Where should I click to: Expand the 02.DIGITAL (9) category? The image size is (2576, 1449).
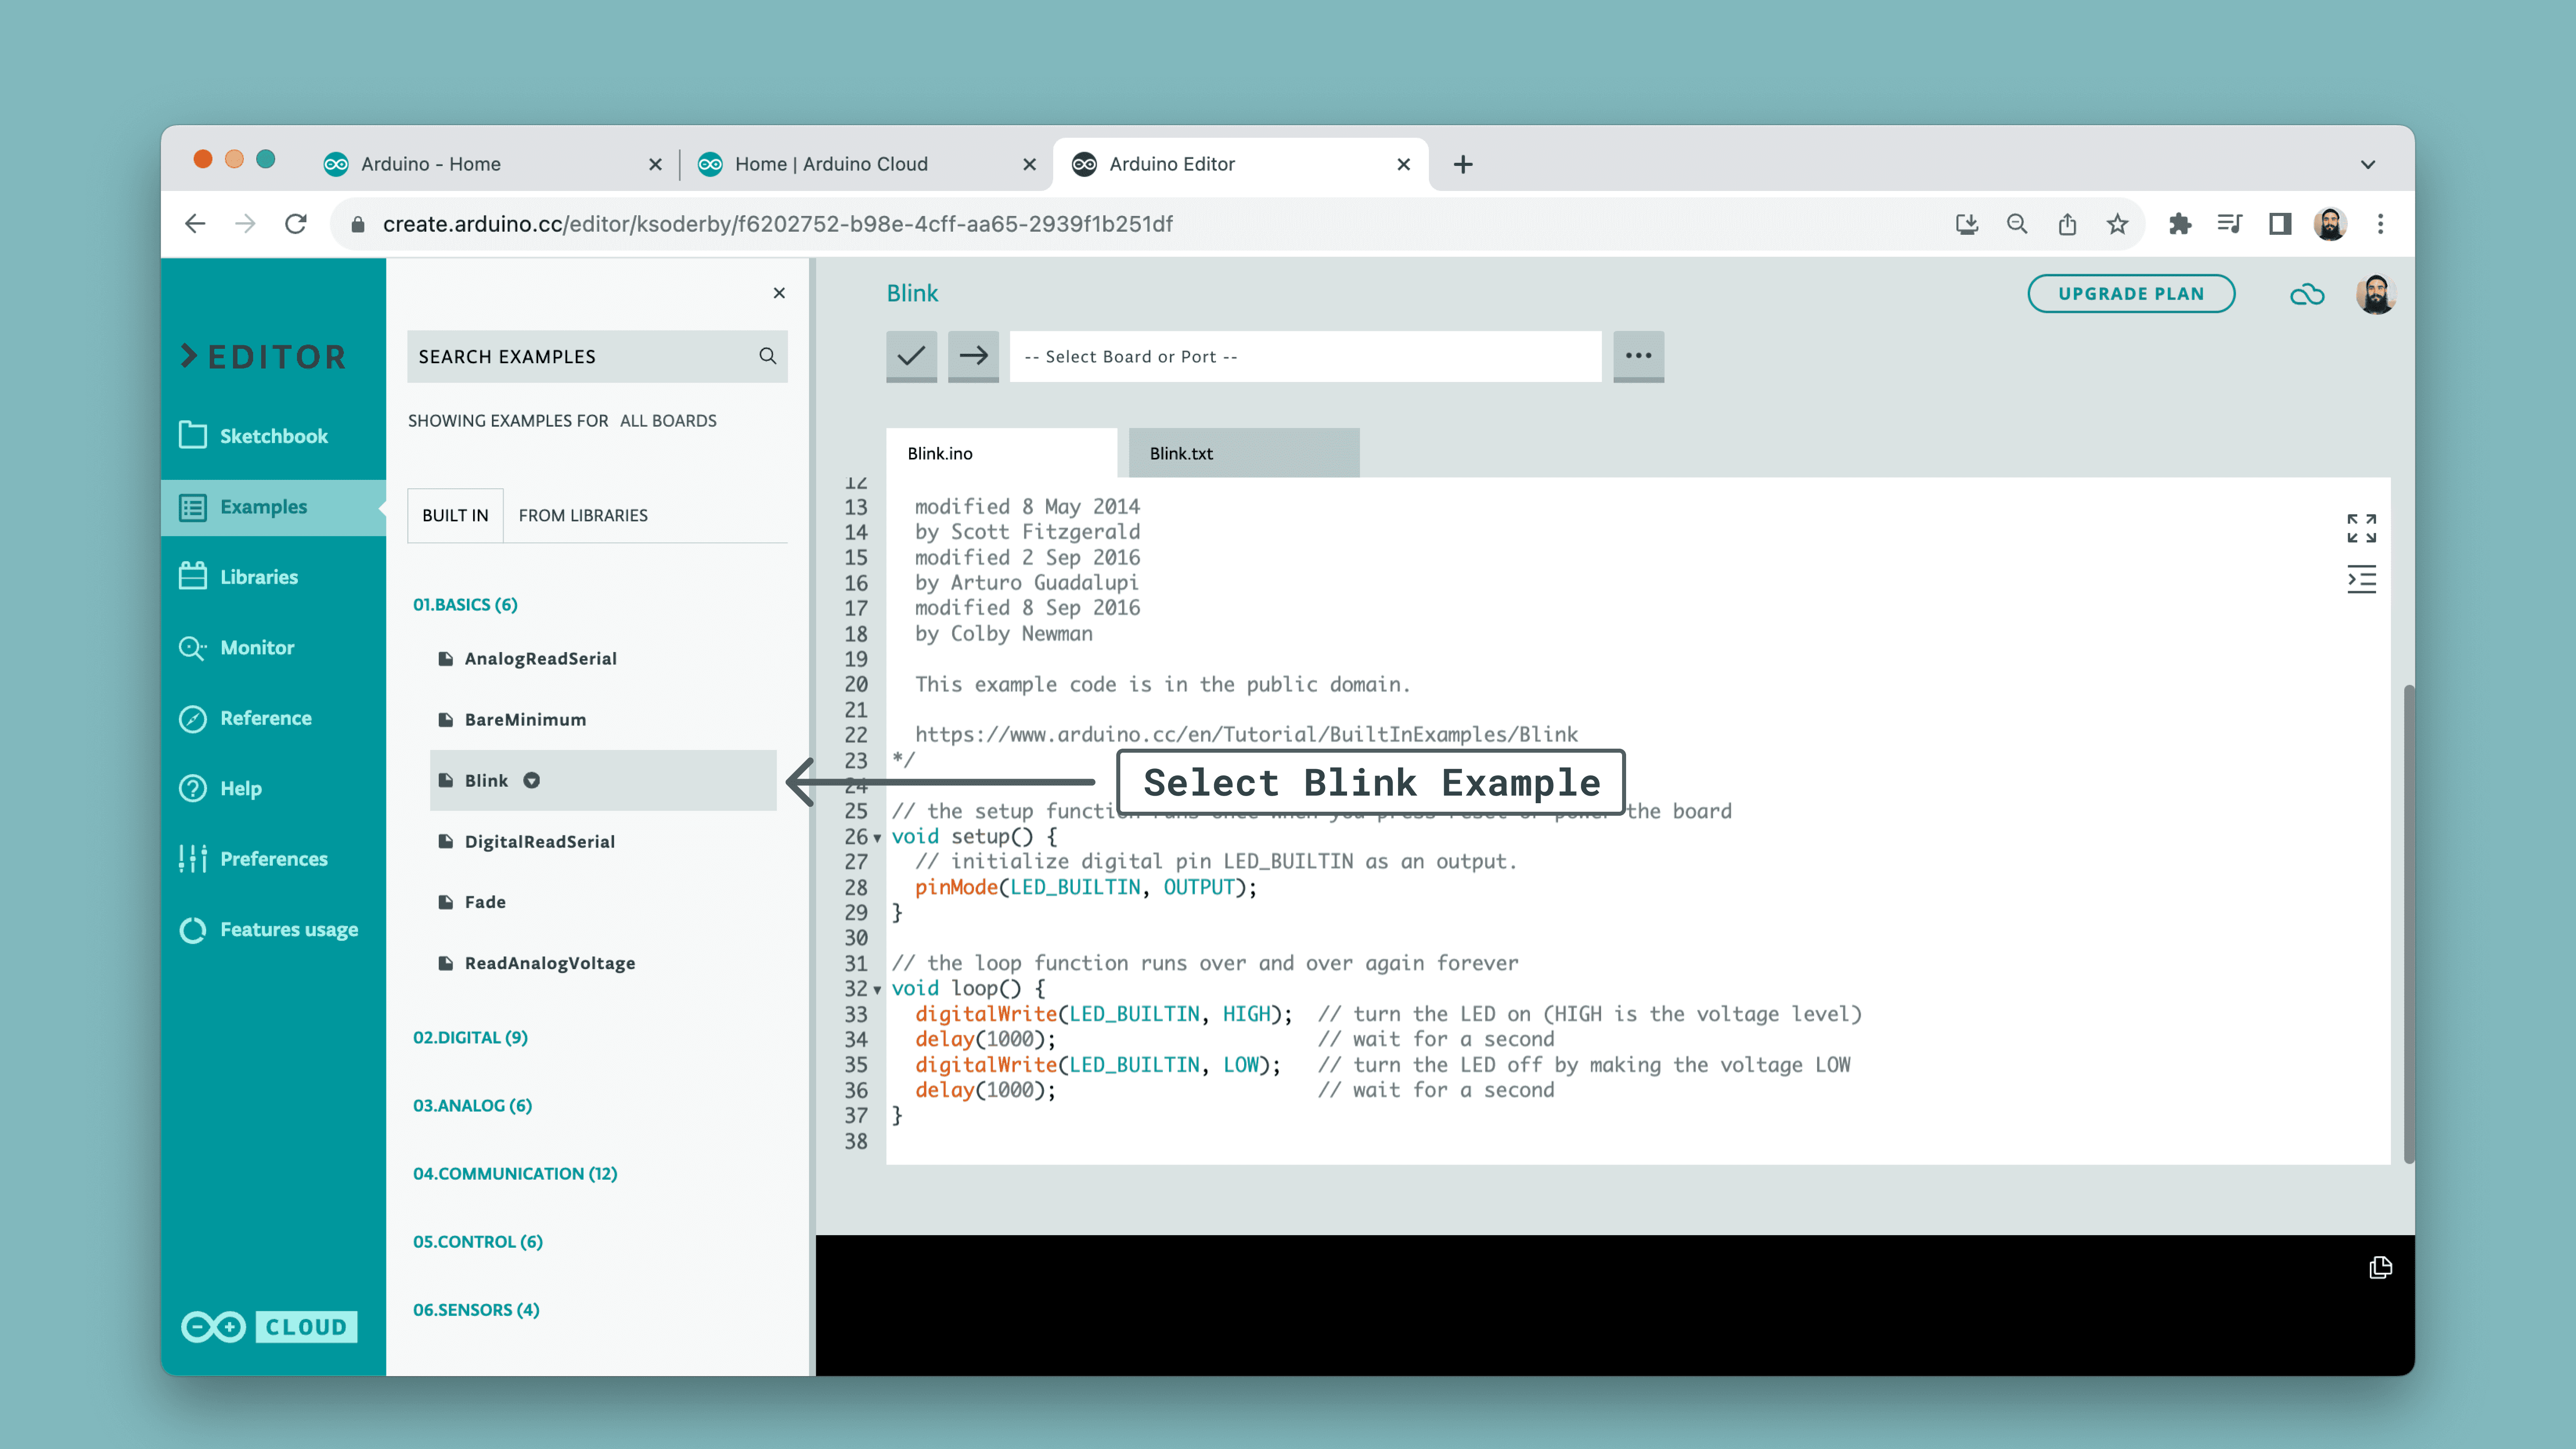click(470, 1037)
